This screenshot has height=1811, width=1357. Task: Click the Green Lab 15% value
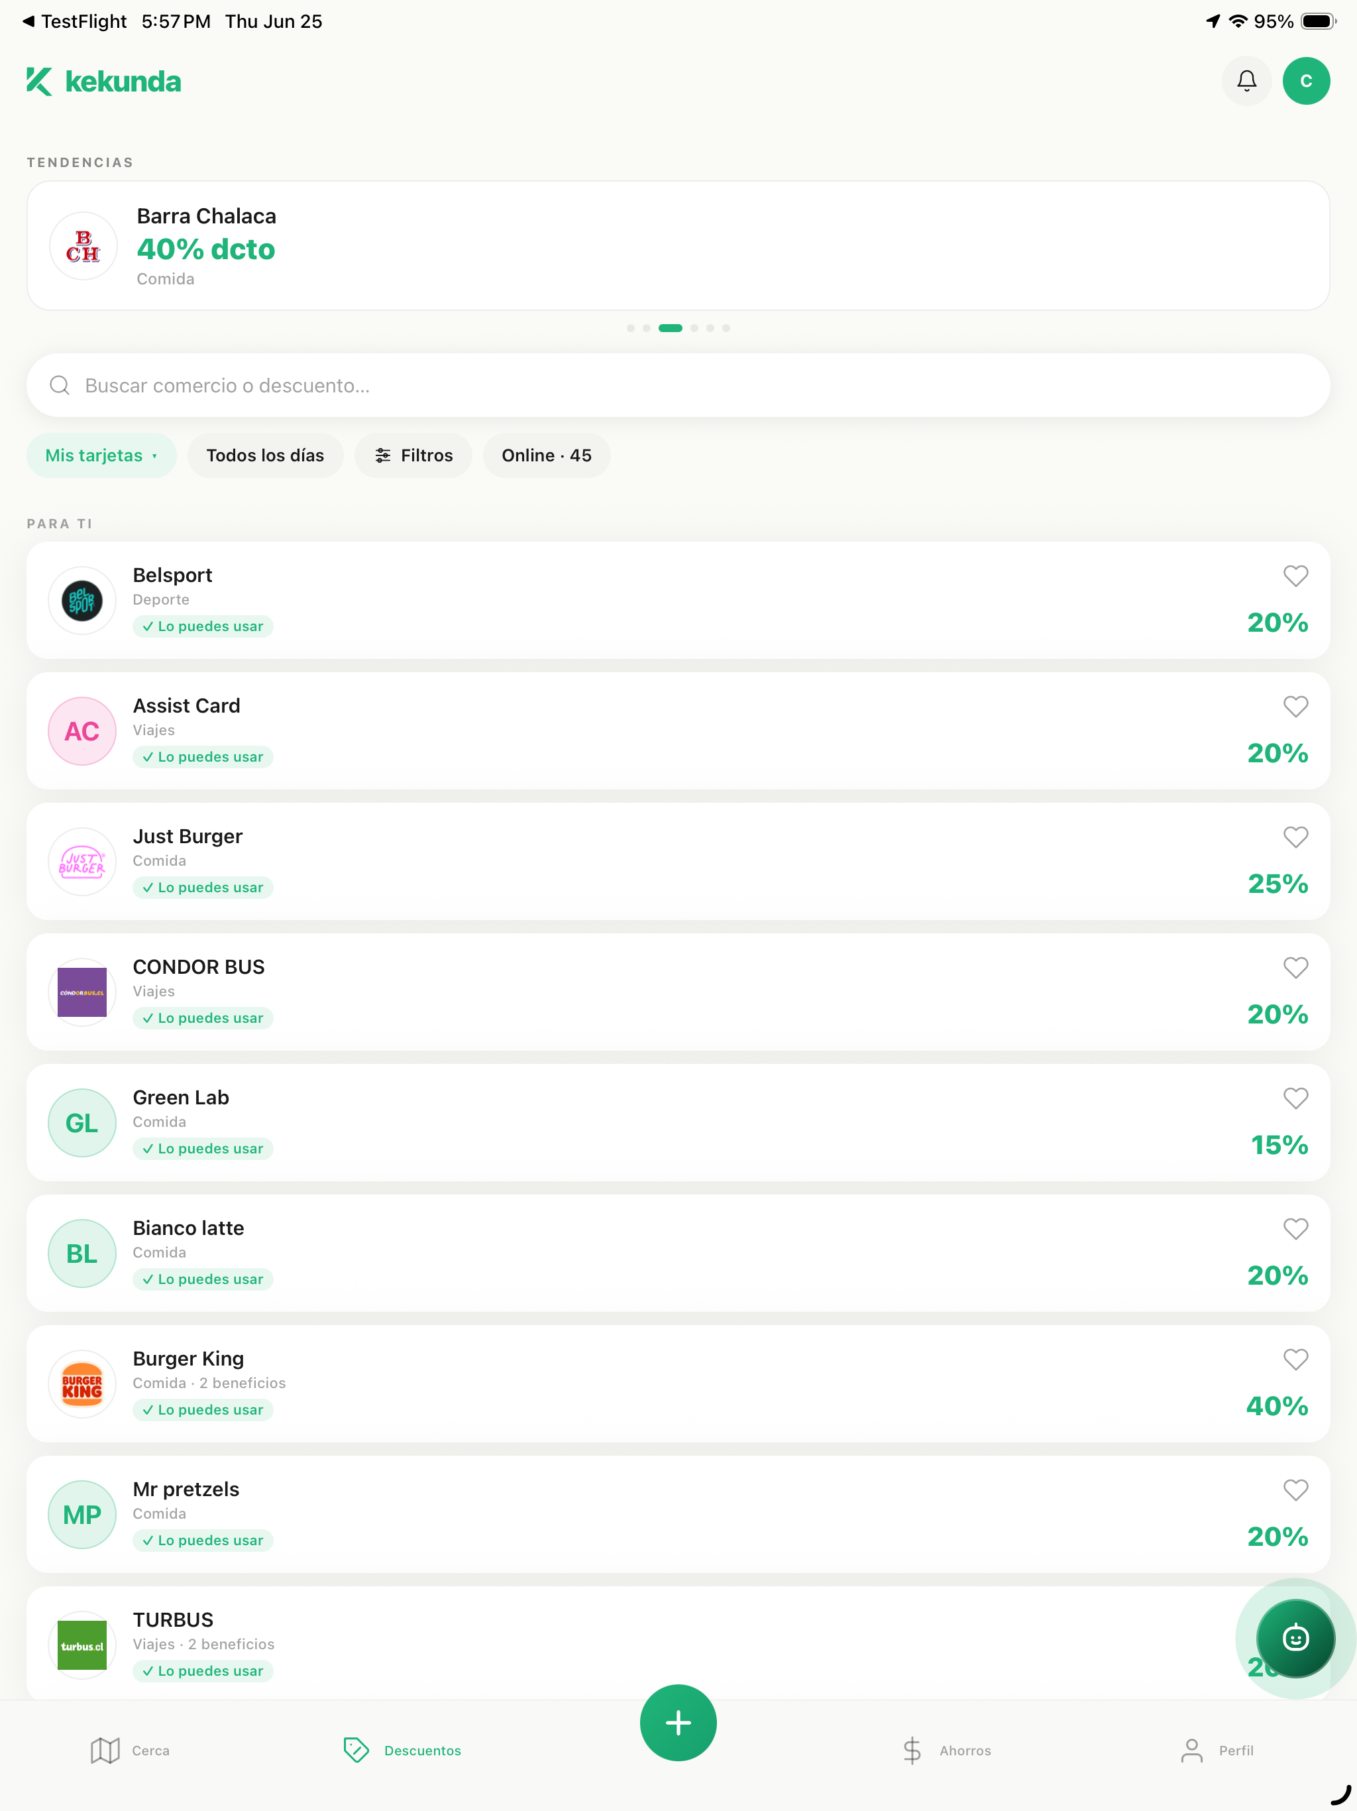[x=1279, y=1145]
